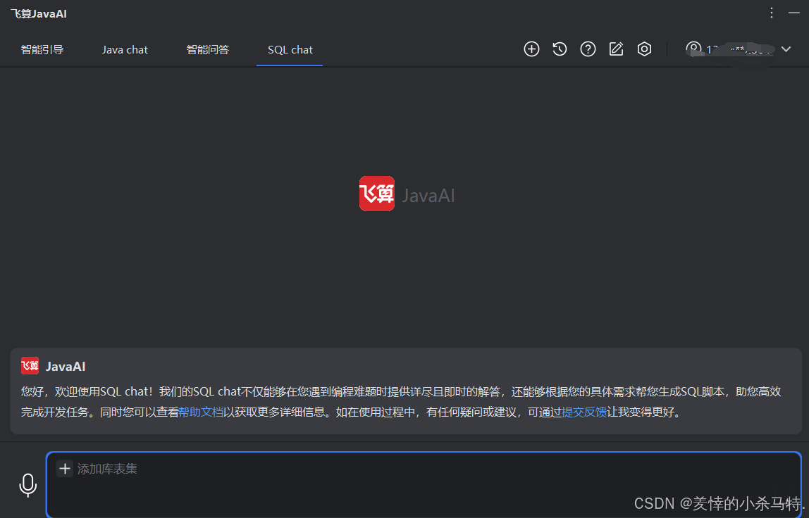Image resolution: width=809 pixels, height=518 pixels.
Task: Select the SQL chat tab
Action: [x=290, y=49]
